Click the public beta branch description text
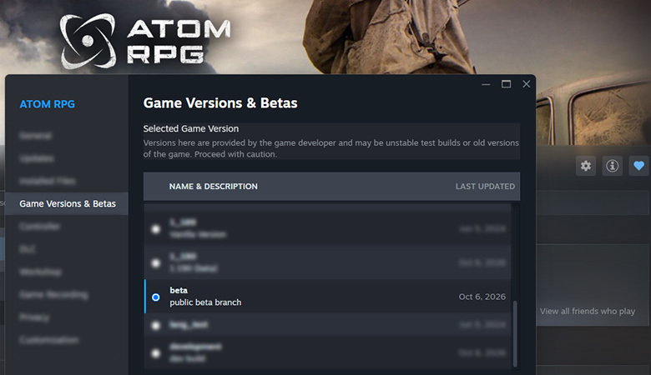Image resolution: width=651 pixels, height=375 pixels. pyautogui.click(x=205, y=302)
